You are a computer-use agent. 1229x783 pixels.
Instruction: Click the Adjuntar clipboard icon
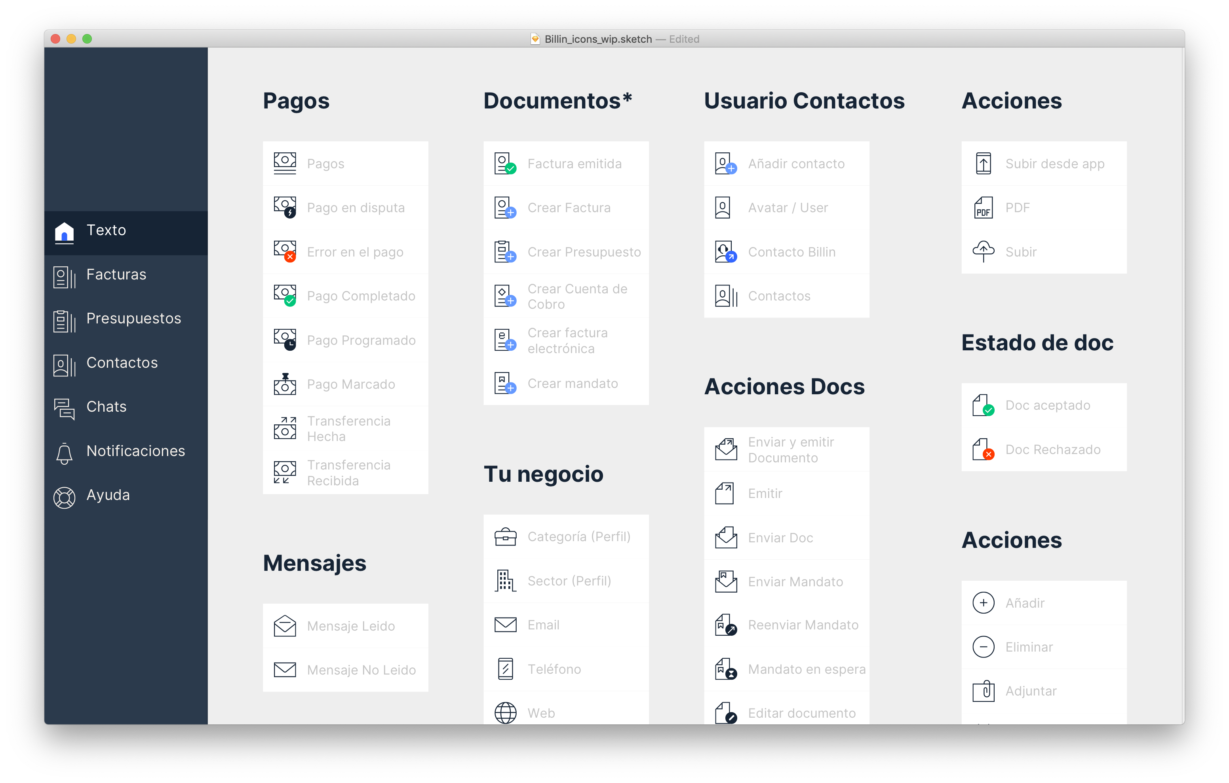[x=983, y=691]
